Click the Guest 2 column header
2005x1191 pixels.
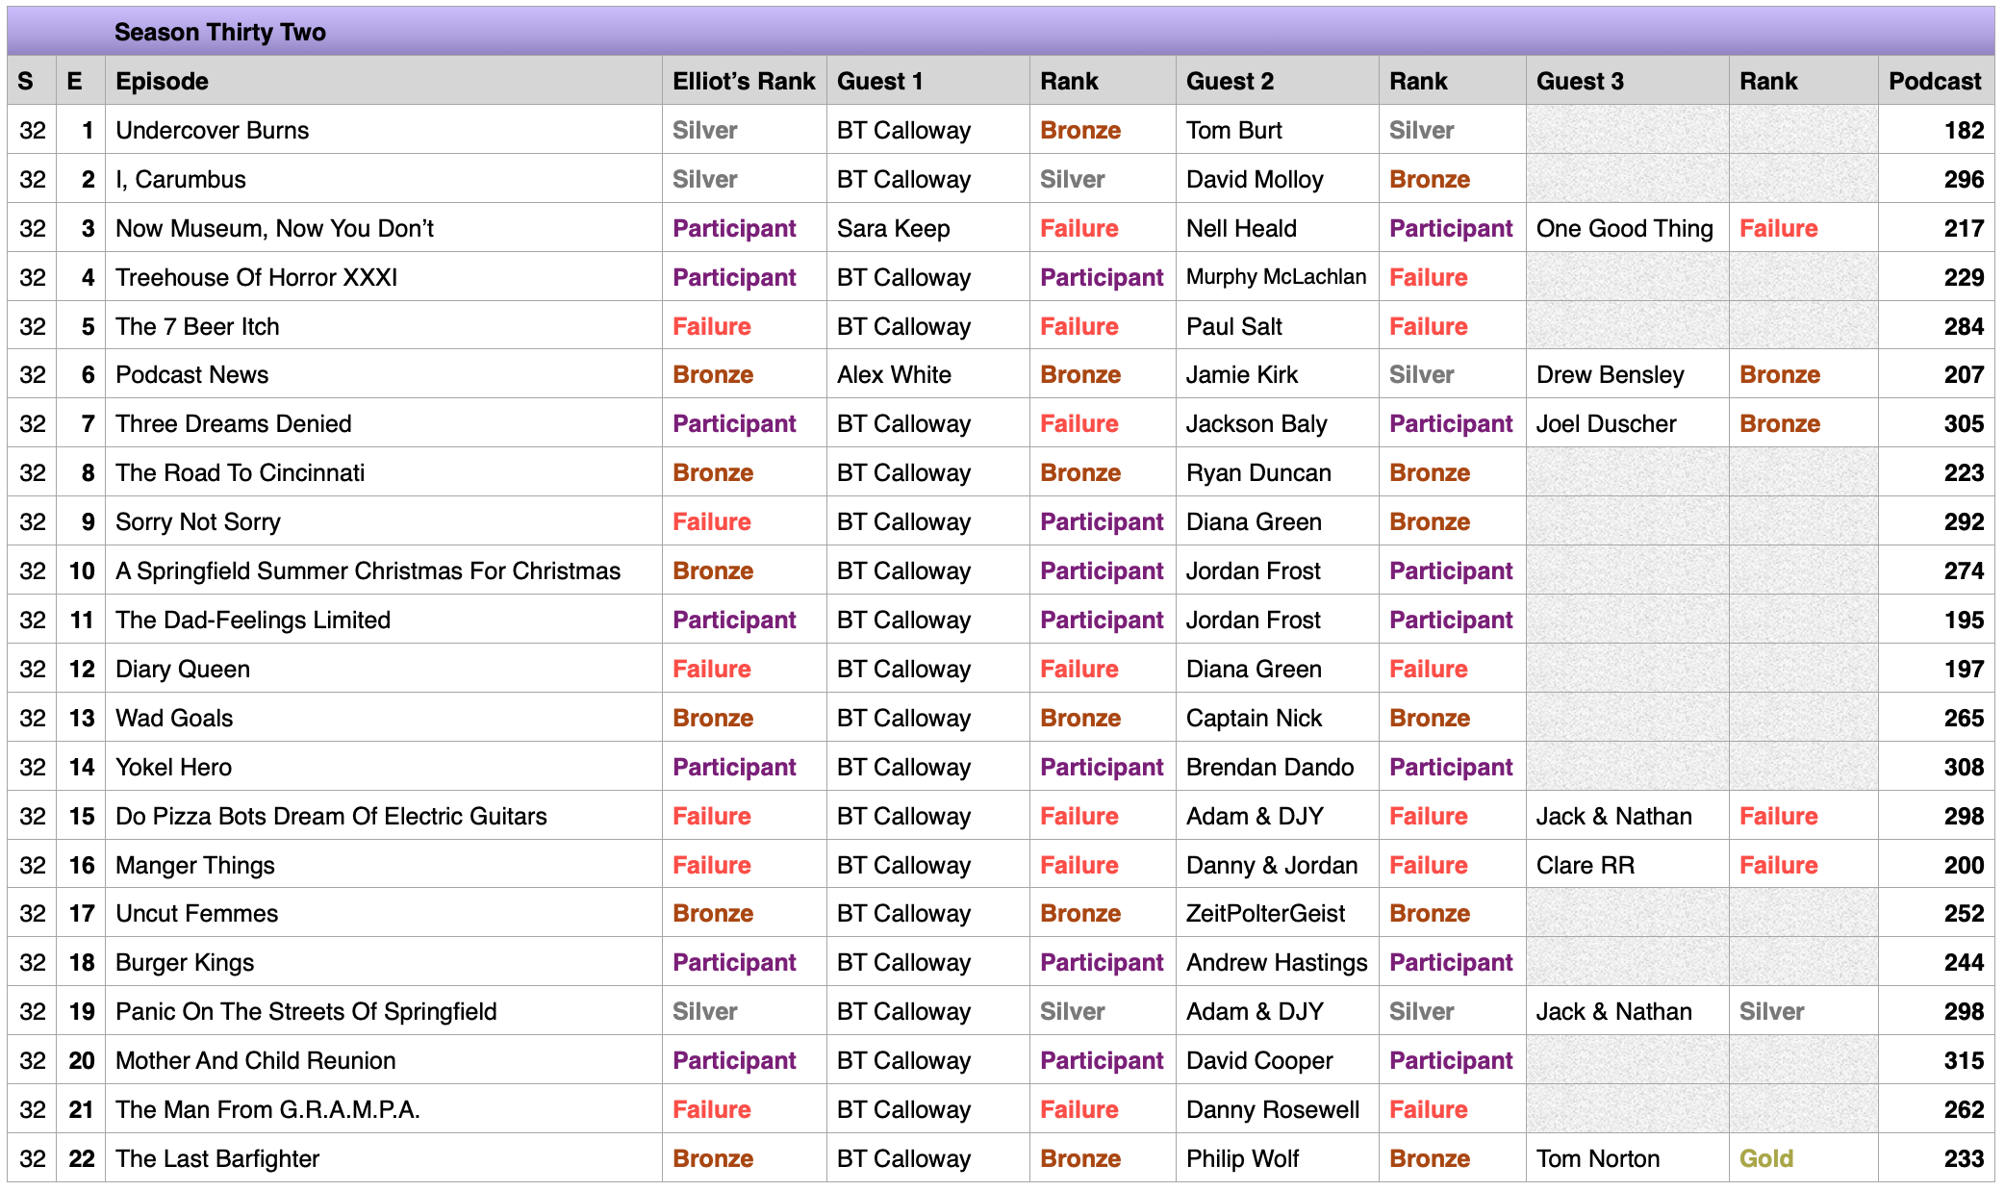(x=1277, y=81)
